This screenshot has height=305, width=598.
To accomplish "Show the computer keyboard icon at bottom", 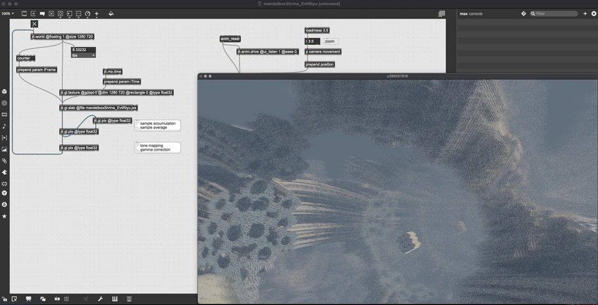I will 129,299.
